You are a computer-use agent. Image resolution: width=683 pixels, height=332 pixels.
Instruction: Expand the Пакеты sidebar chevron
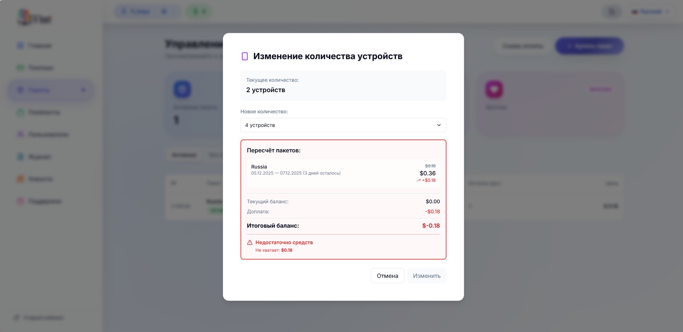(x=83, y=90)
